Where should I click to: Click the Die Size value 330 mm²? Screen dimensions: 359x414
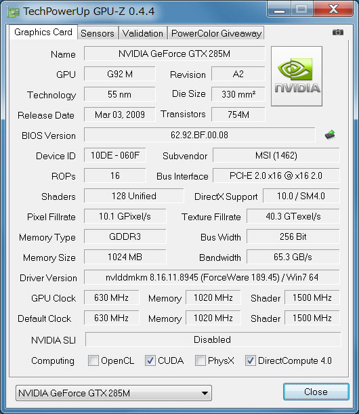(238, 94)
